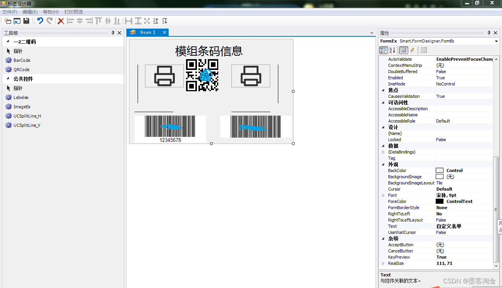This screenshot has width=502, height=288.
Task: Select pointer under the 二维码 group
Action: (x=18, y=51)
